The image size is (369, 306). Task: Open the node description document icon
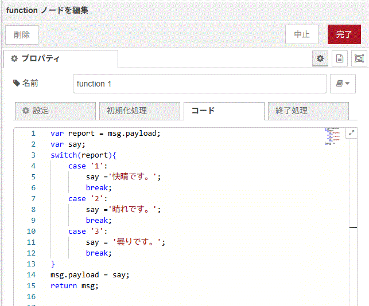point(340,58)
